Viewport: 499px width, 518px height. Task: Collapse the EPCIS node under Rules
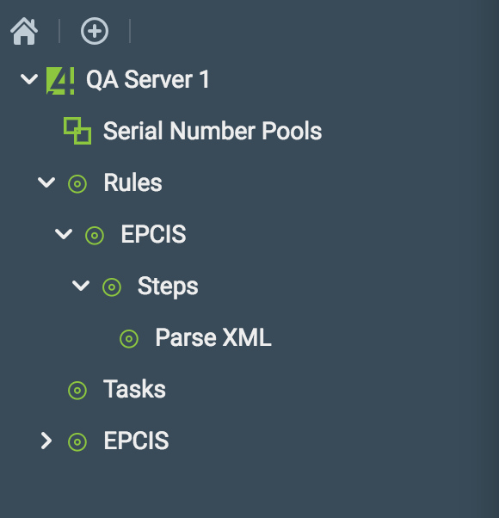click(64, 234)
